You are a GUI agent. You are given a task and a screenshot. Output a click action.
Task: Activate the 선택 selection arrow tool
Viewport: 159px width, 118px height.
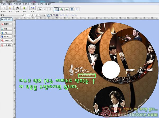(x=6, y=19)
